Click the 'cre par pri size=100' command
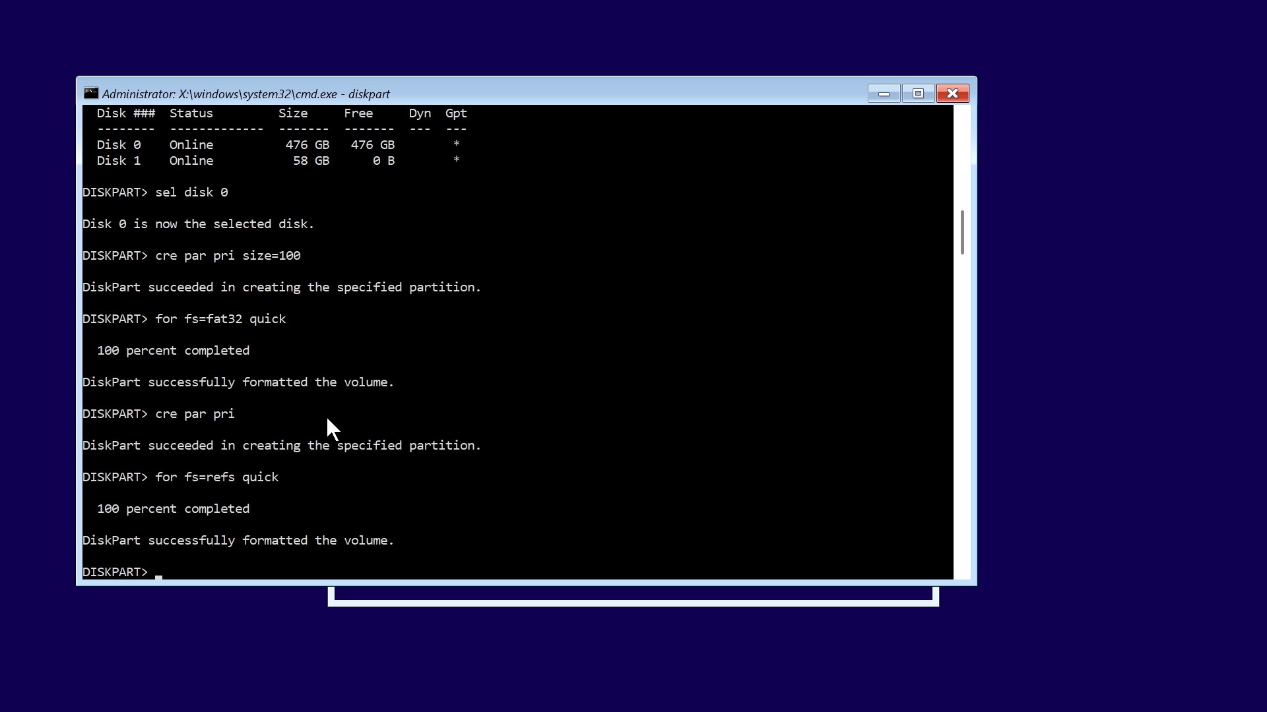 tap(228, 256)
